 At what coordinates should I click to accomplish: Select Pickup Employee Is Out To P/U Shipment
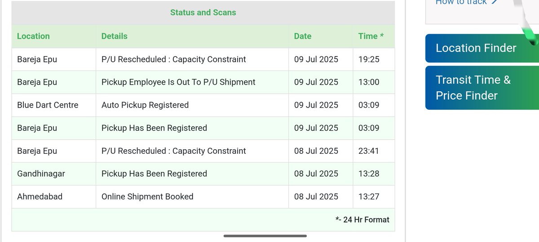[178, 82]
